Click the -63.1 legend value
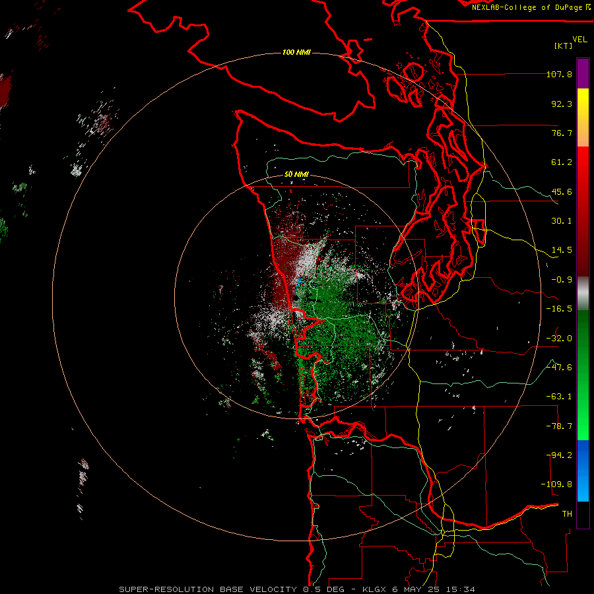The image size is (594, 594). [559, 397]
